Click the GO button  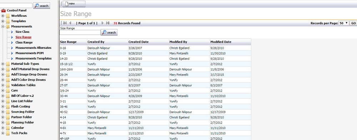pos(353,23)
